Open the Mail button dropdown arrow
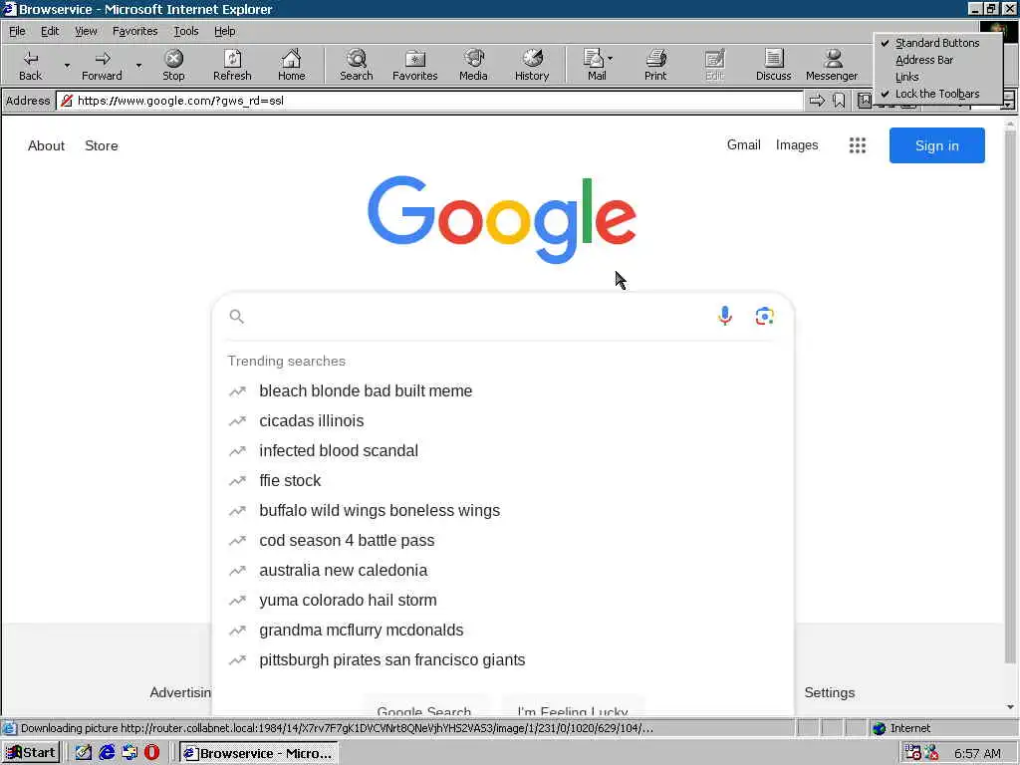The height and width of the screenshot is (765, 1020). (x=611, y=59)
